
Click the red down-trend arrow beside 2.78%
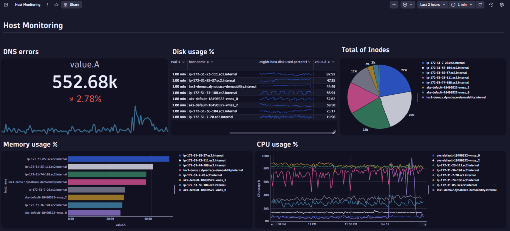click(71, 99)
